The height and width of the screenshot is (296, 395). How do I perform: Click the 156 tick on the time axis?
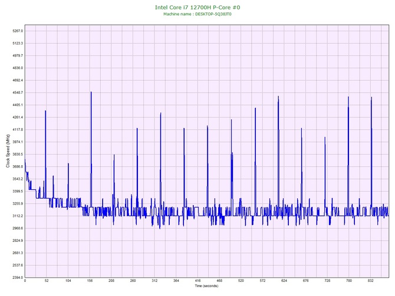coord(90,281)
